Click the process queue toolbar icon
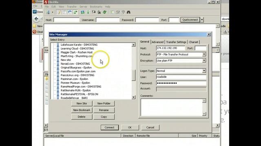 coord(88,12)
